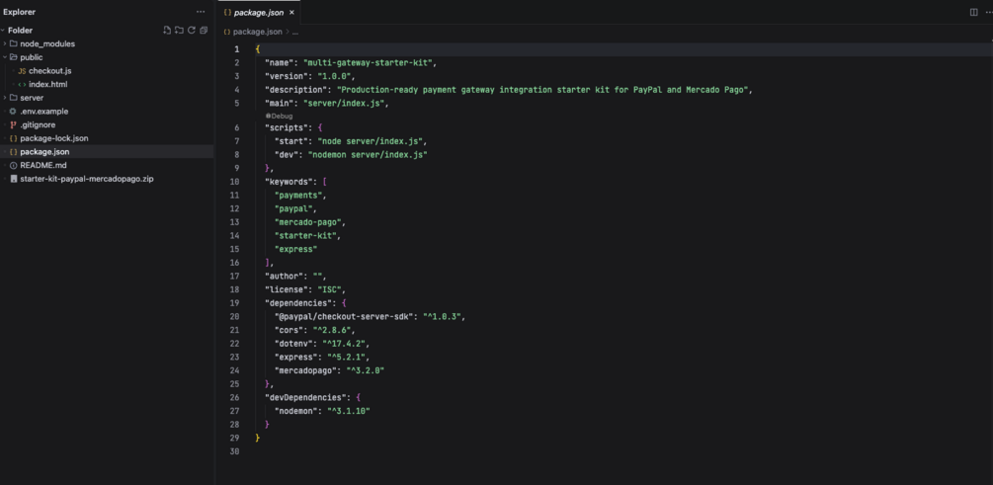
Task: Click the "^5.2.1" express version
Action: pyautogui.click(x=347, y=358)
